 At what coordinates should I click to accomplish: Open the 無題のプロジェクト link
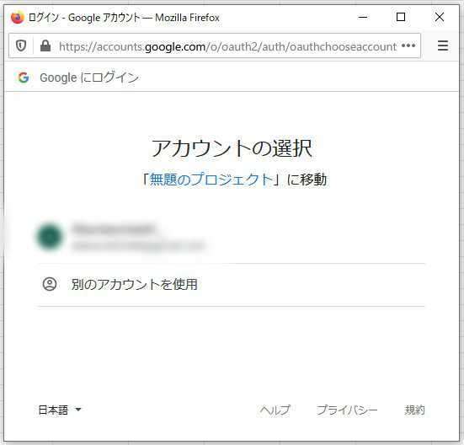tap(211, 180)
